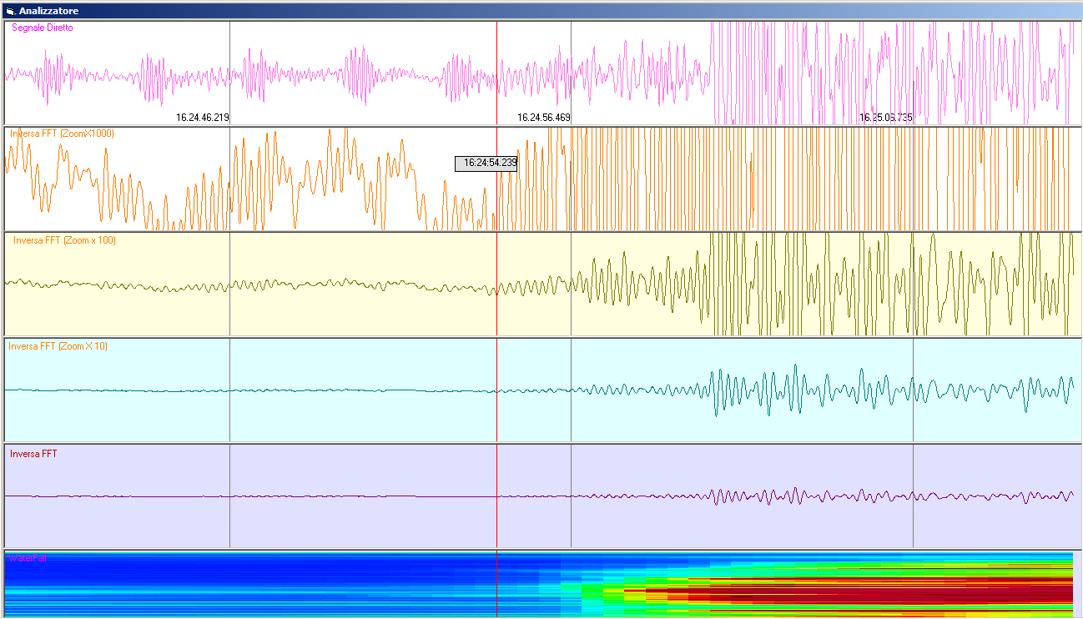
Task: Click timestamp 16.25.06.735
Action: click(x=886, y=118)
